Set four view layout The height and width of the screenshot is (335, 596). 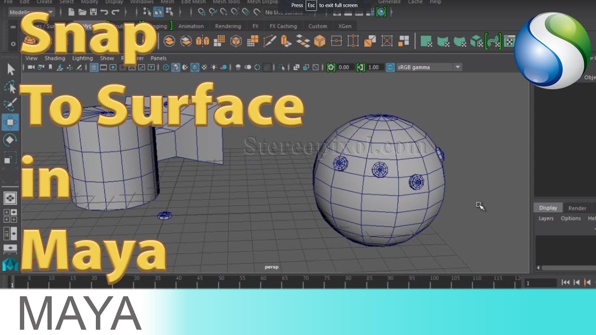pyautogui.click(x=10, y=216)
